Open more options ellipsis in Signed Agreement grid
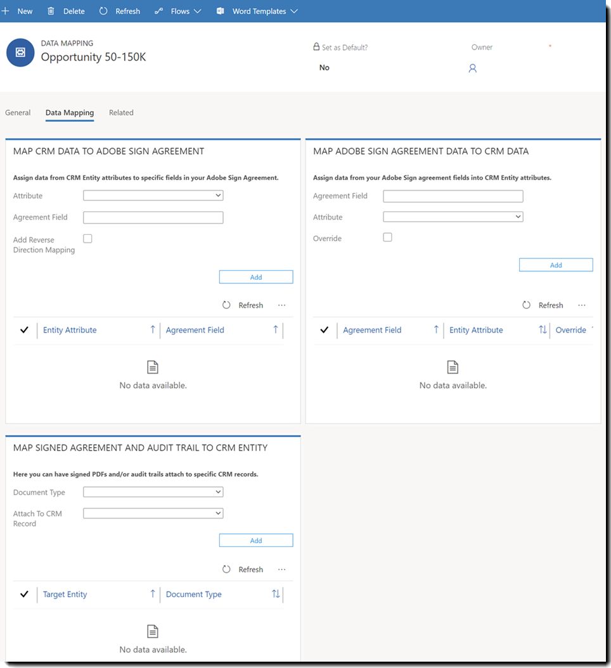This screenshot has height=668, width=611. (x=282, y=569)
